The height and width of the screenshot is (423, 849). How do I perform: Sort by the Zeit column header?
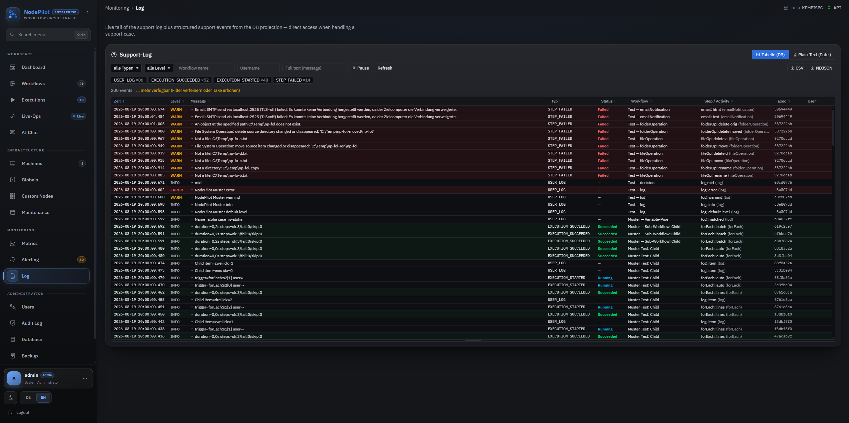click(119, 101)
